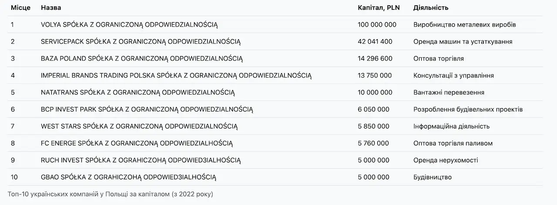This screenshot has width=557, height=205.
Task: Select the WEST STARS company name
Action: 139,127
